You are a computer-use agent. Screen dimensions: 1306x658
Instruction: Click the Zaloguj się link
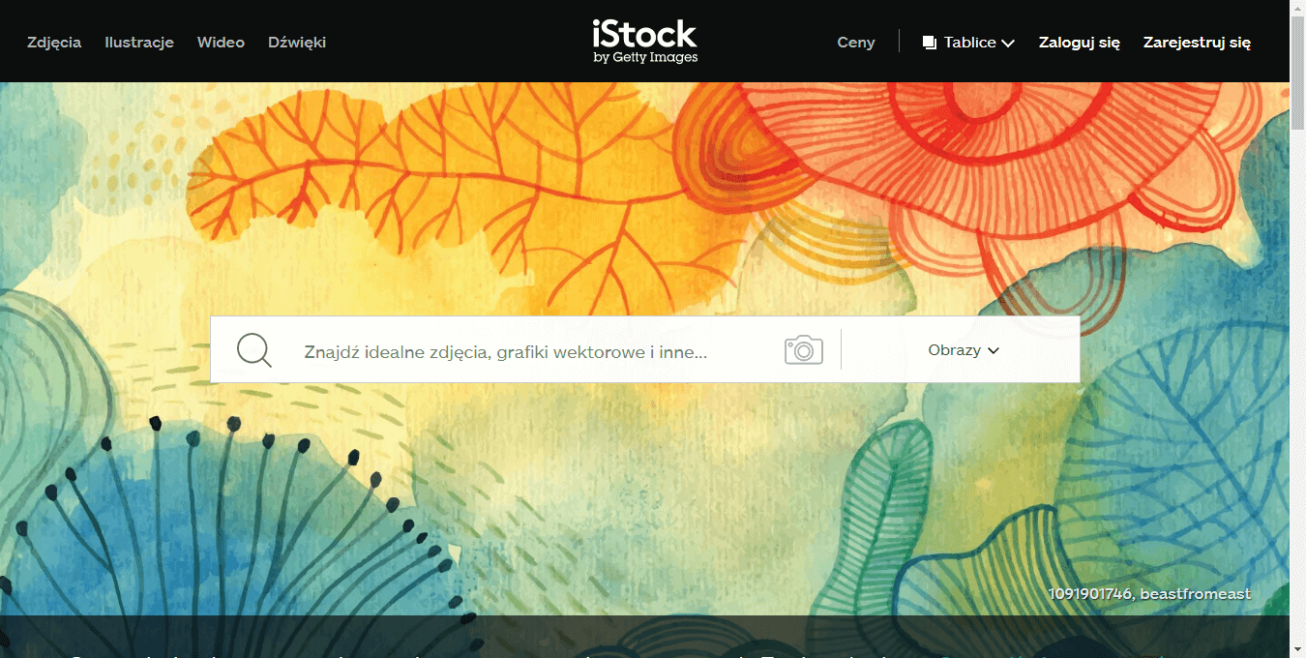tap(1080, 43)
